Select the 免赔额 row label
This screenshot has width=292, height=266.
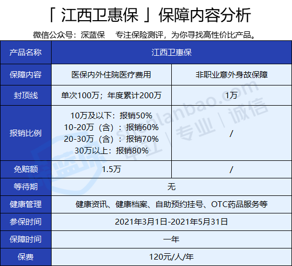tap(26, 169)
